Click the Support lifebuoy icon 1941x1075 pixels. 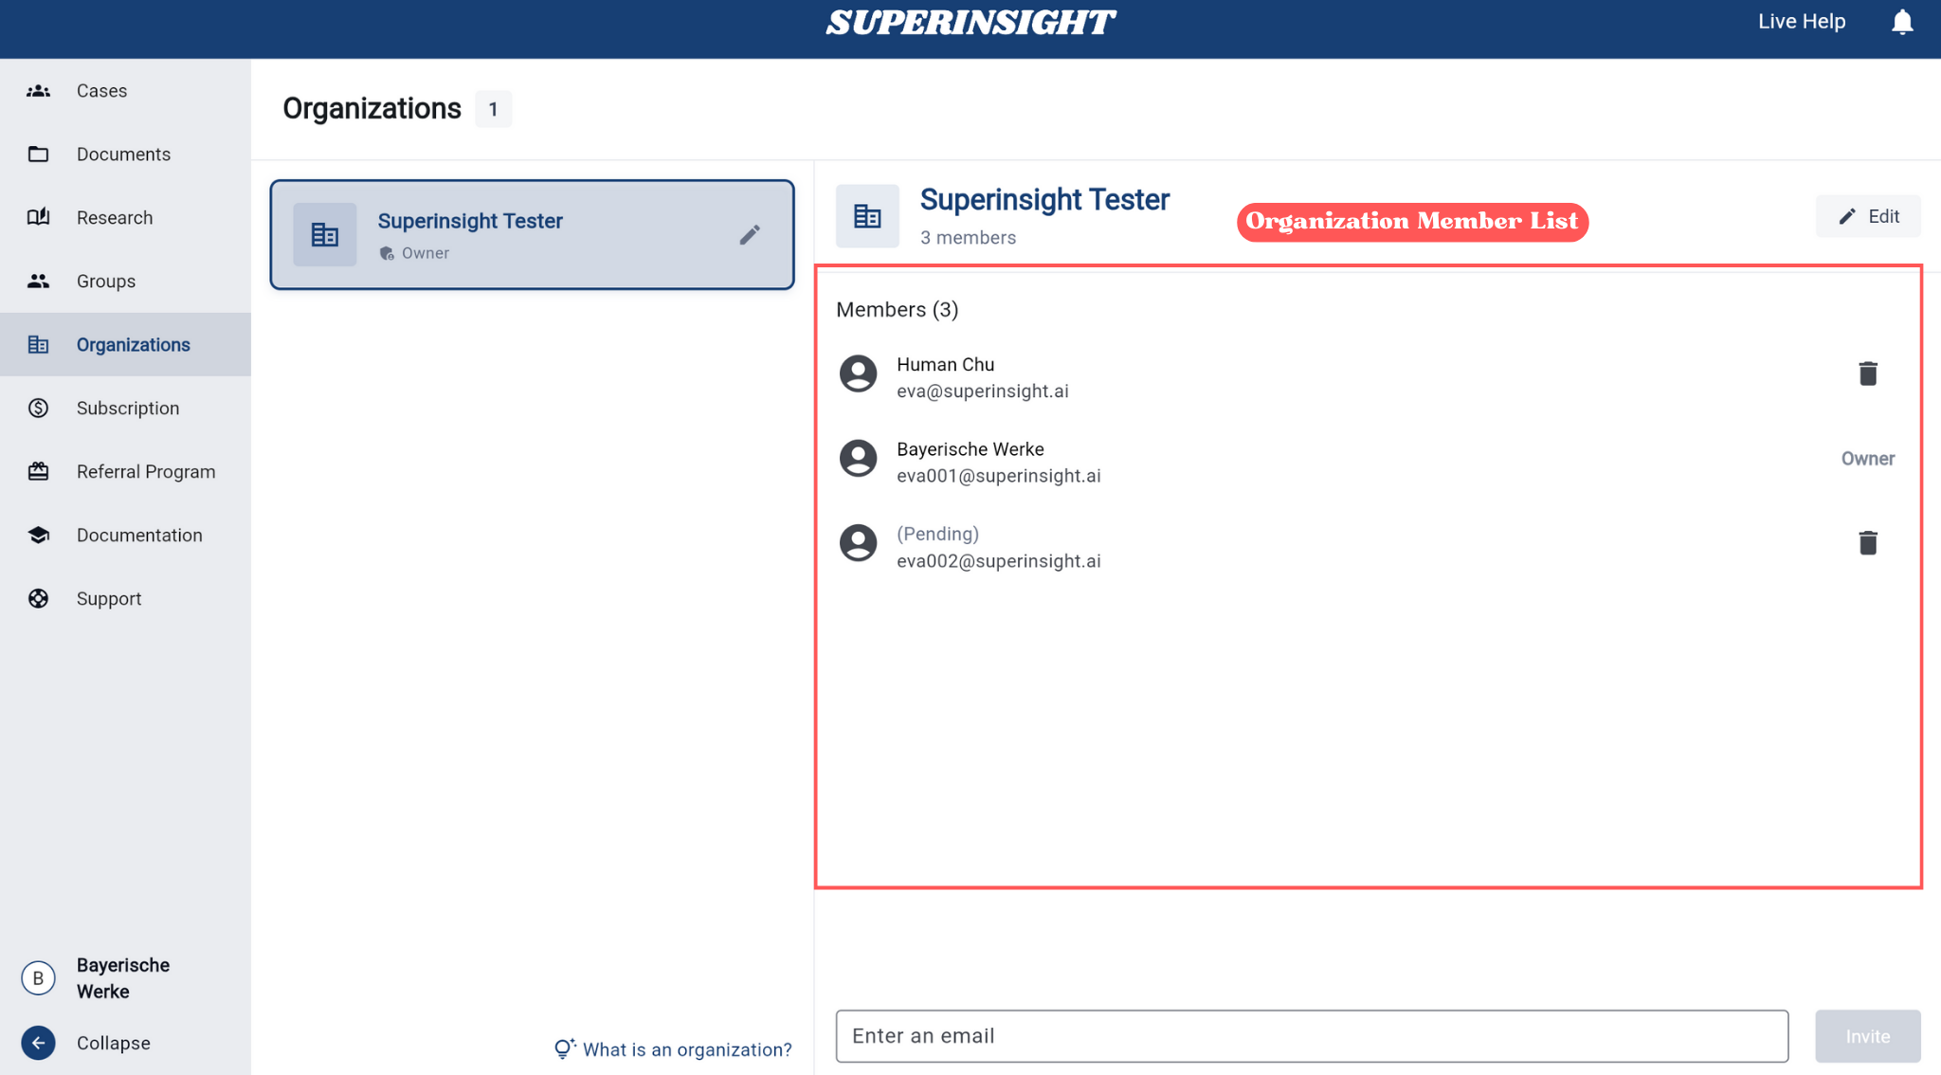[38, 599]
